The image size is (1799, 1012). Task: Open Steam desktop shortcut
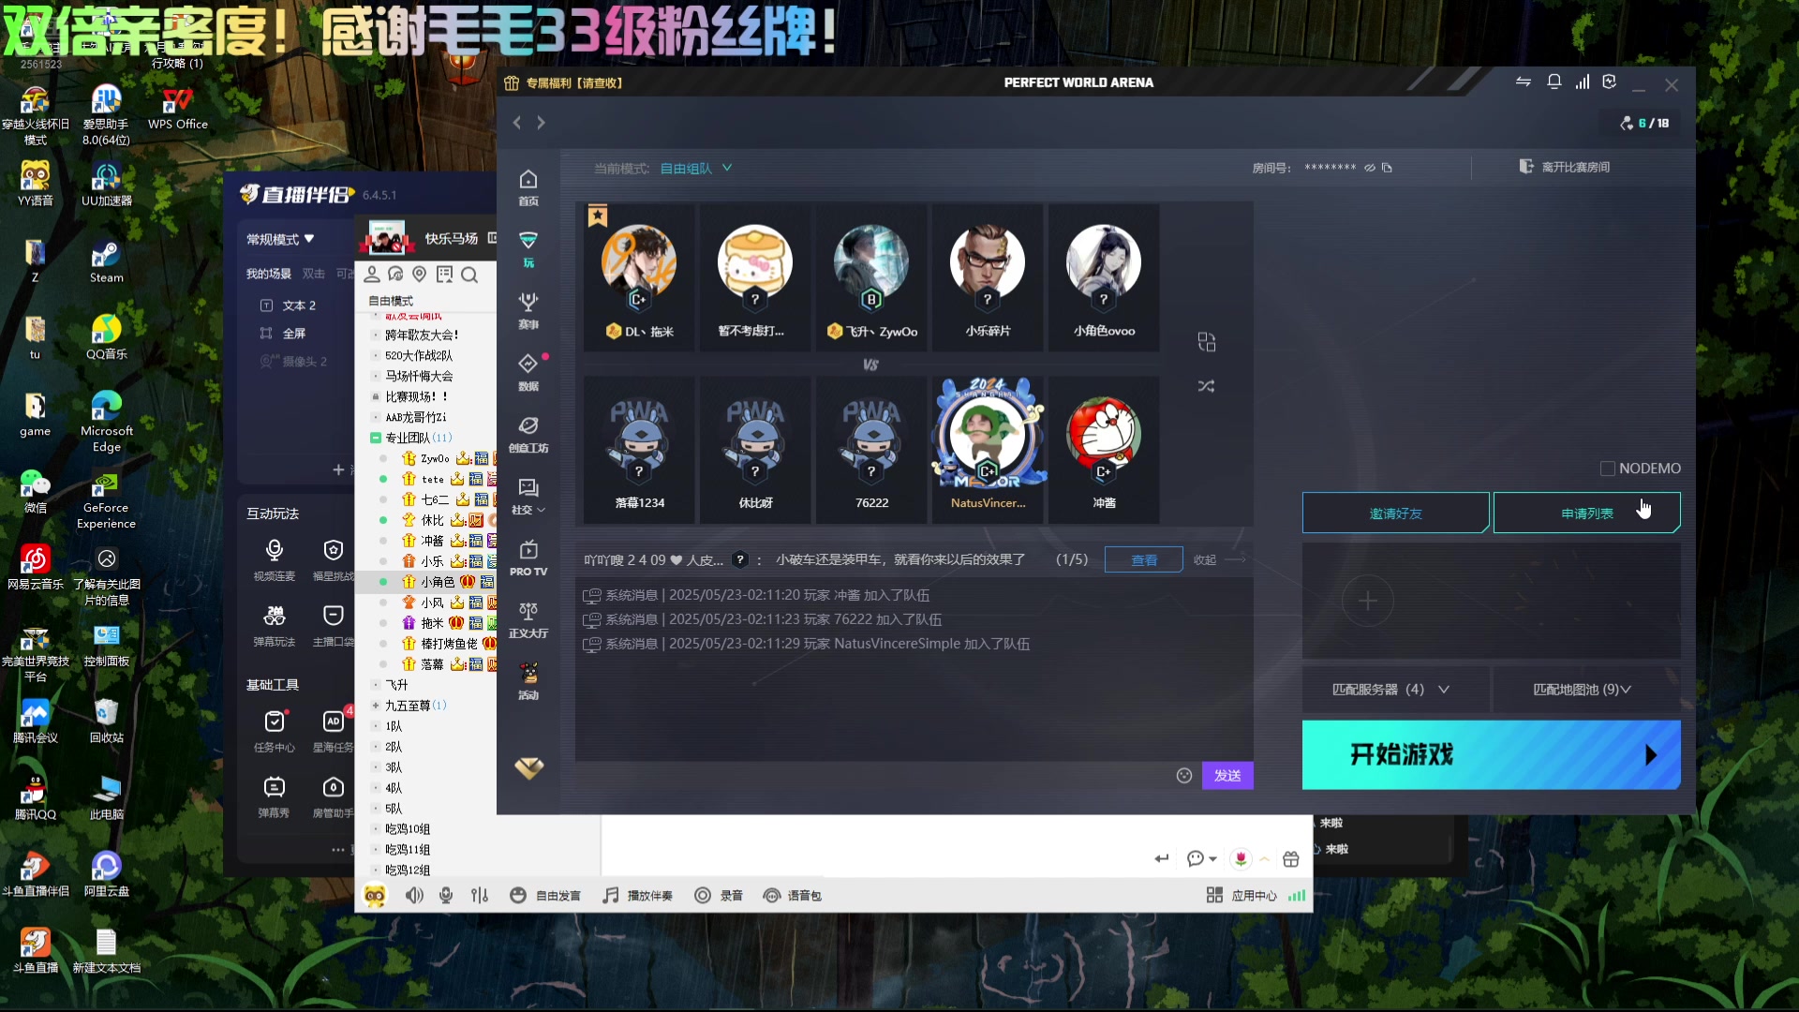[x=107, y=263]
